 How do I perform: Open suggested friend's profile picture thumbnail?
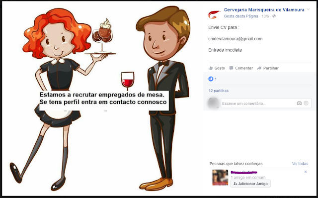click(220, 178)
